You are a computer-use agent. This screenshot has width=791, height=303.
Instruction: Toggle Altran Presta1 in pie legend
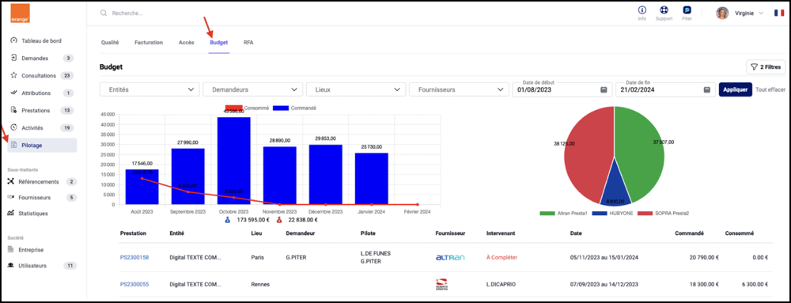(564, 214)
